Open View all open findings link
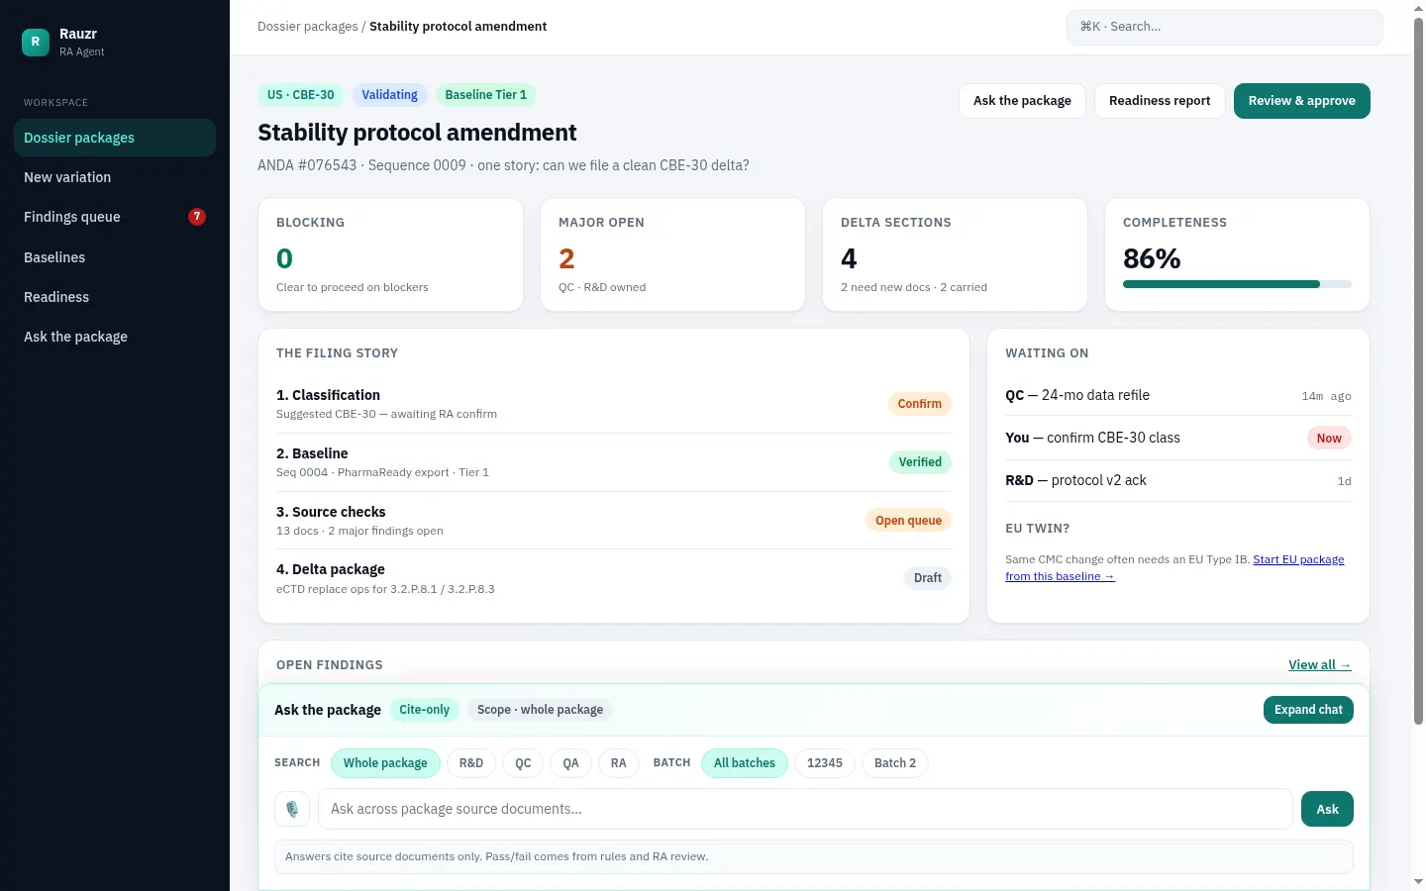Viewport: 1426px width, 891px height. [1319, 665]
